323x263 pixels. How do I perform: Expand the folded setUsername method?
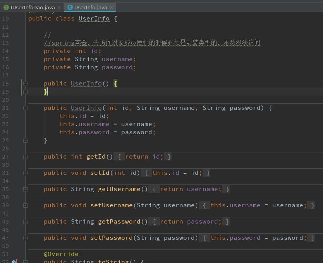click(25, 206)
